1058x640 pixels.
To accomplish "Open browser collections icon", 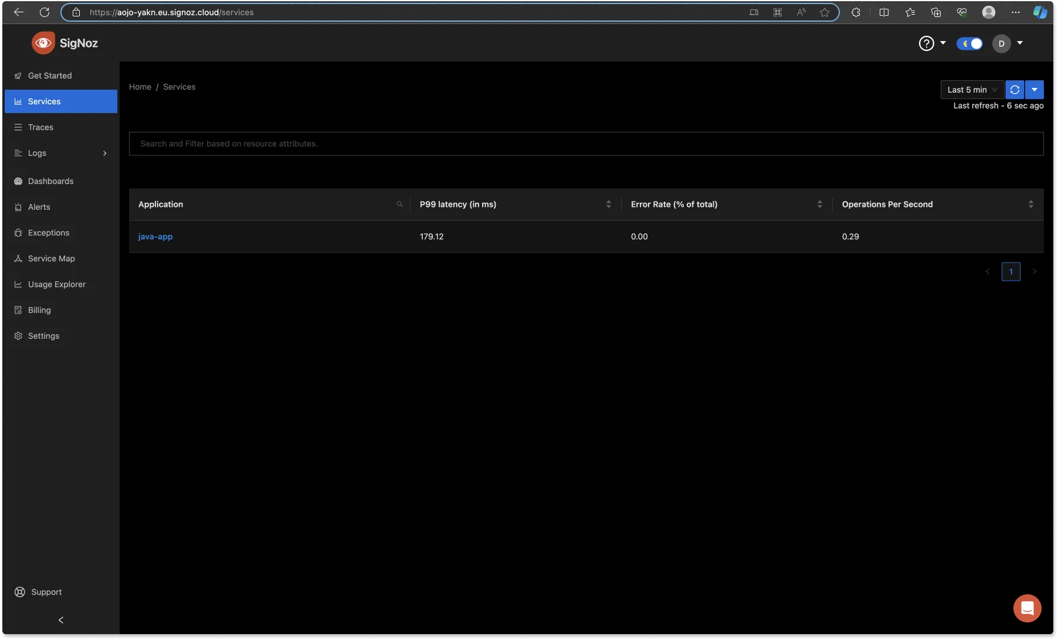I will (936, 12).
